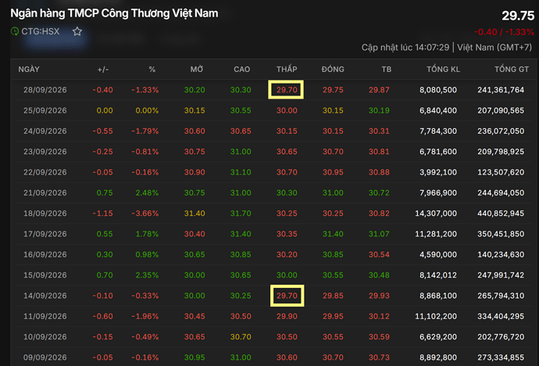
Task: Click the volume 14,307,000 cell
Action: [x=436, y=213]
